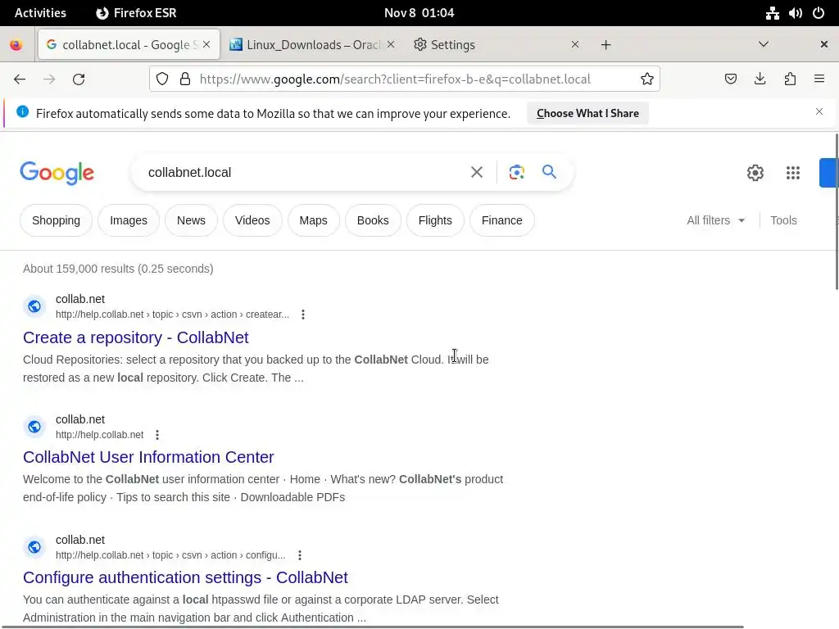Close the Firefox window

coord(824,44)
